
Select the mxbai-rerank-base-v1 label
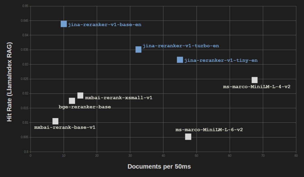pyautogui.click(x=65, y=127)
